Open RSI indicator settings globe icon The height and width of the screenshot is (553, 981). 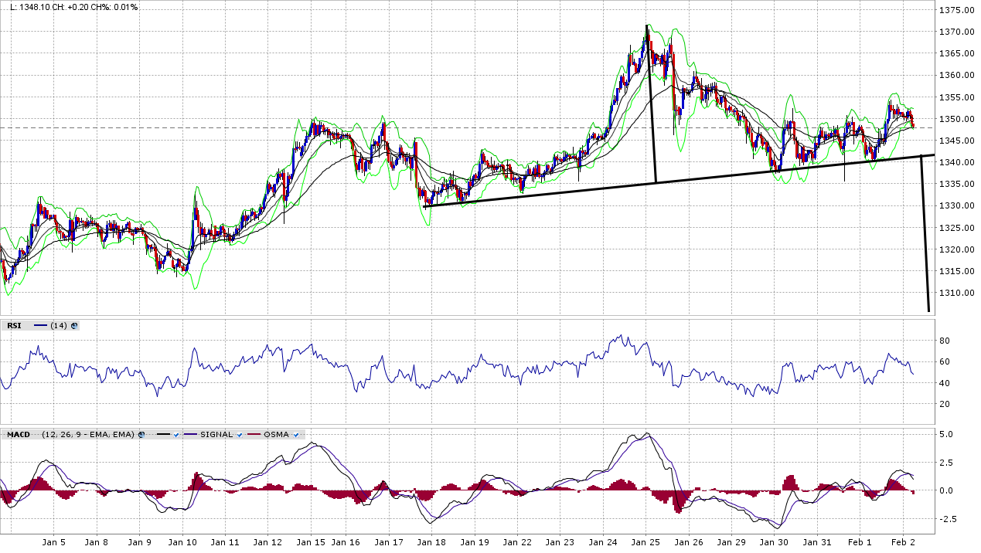[x=74, y=326]
